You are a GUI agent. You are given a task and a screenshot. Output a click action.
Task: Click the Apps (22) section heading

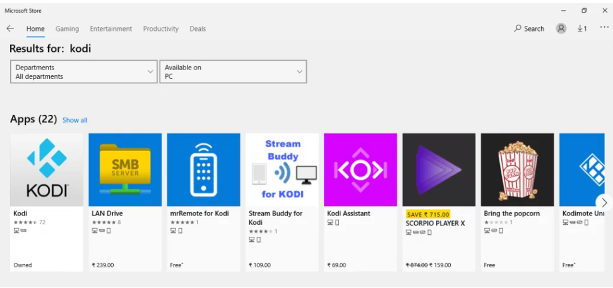pos(33,119)
